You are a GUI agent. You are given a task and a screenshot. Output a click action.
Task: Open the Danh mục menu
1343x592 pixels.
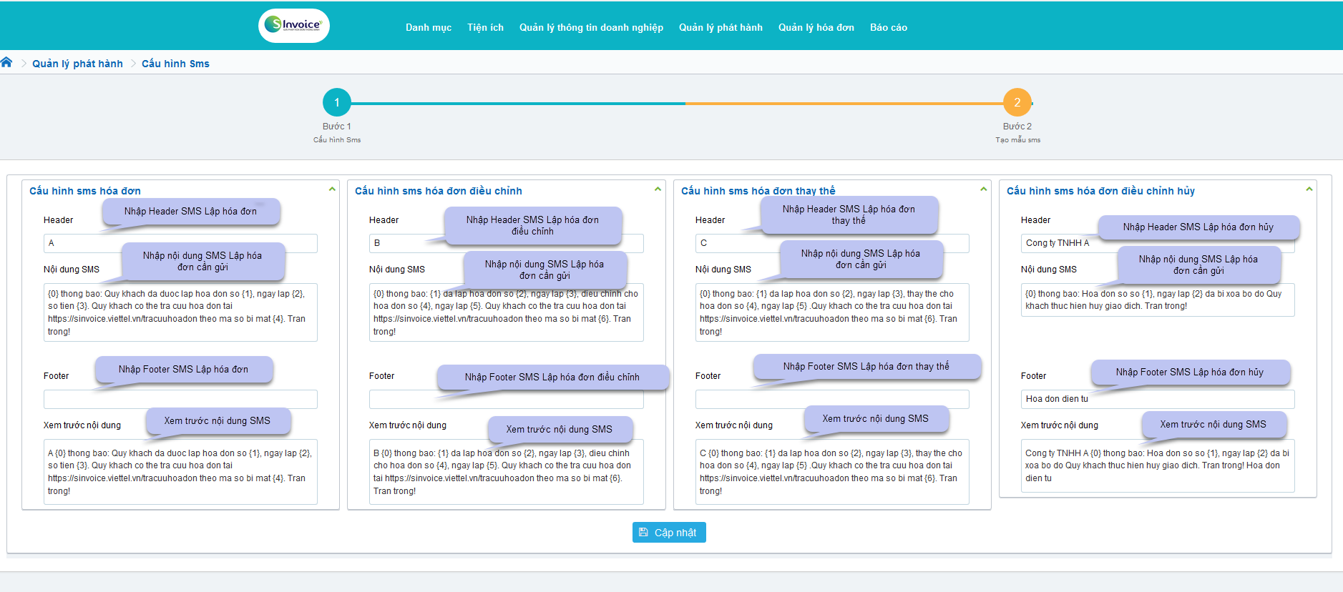[x=428, y=28]
